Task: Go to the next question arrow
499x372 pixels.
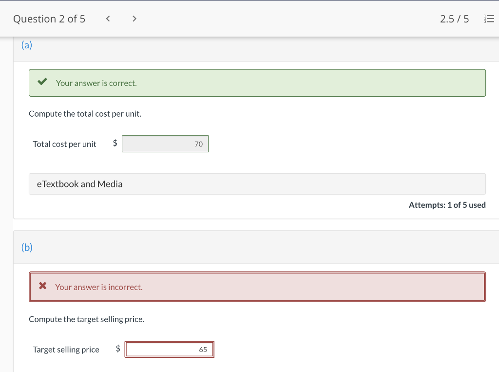Action: tap(134, 19)
